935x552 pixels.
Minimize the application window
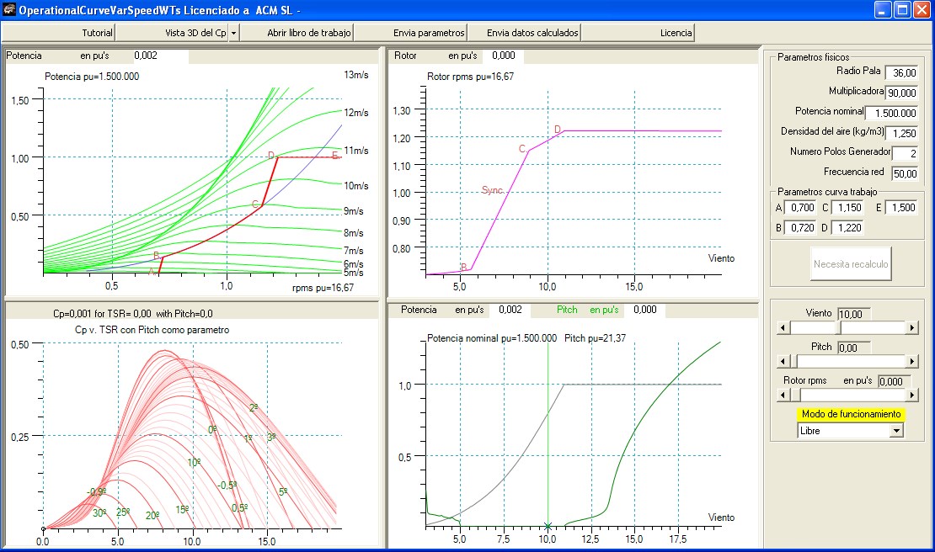883,9
